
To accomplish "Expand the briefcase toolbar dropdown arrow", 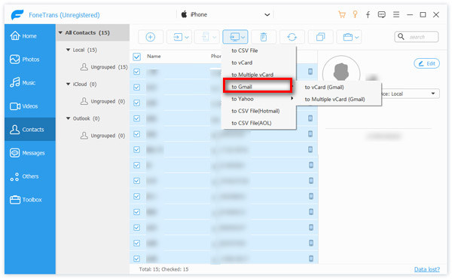I will point(357,37).
